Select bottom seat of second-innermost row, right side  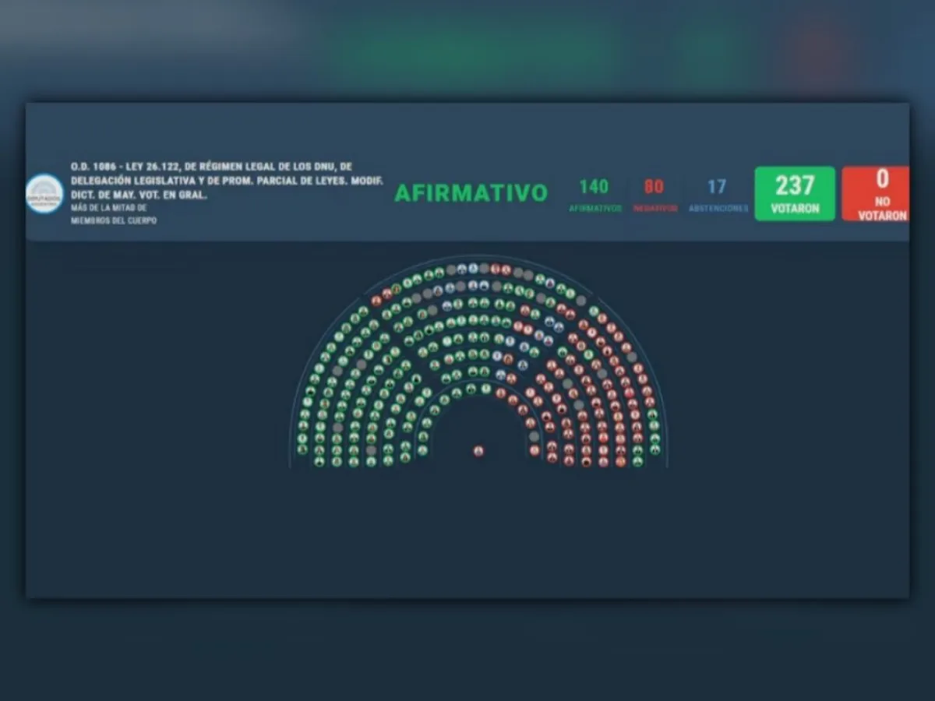pos(552,458)
